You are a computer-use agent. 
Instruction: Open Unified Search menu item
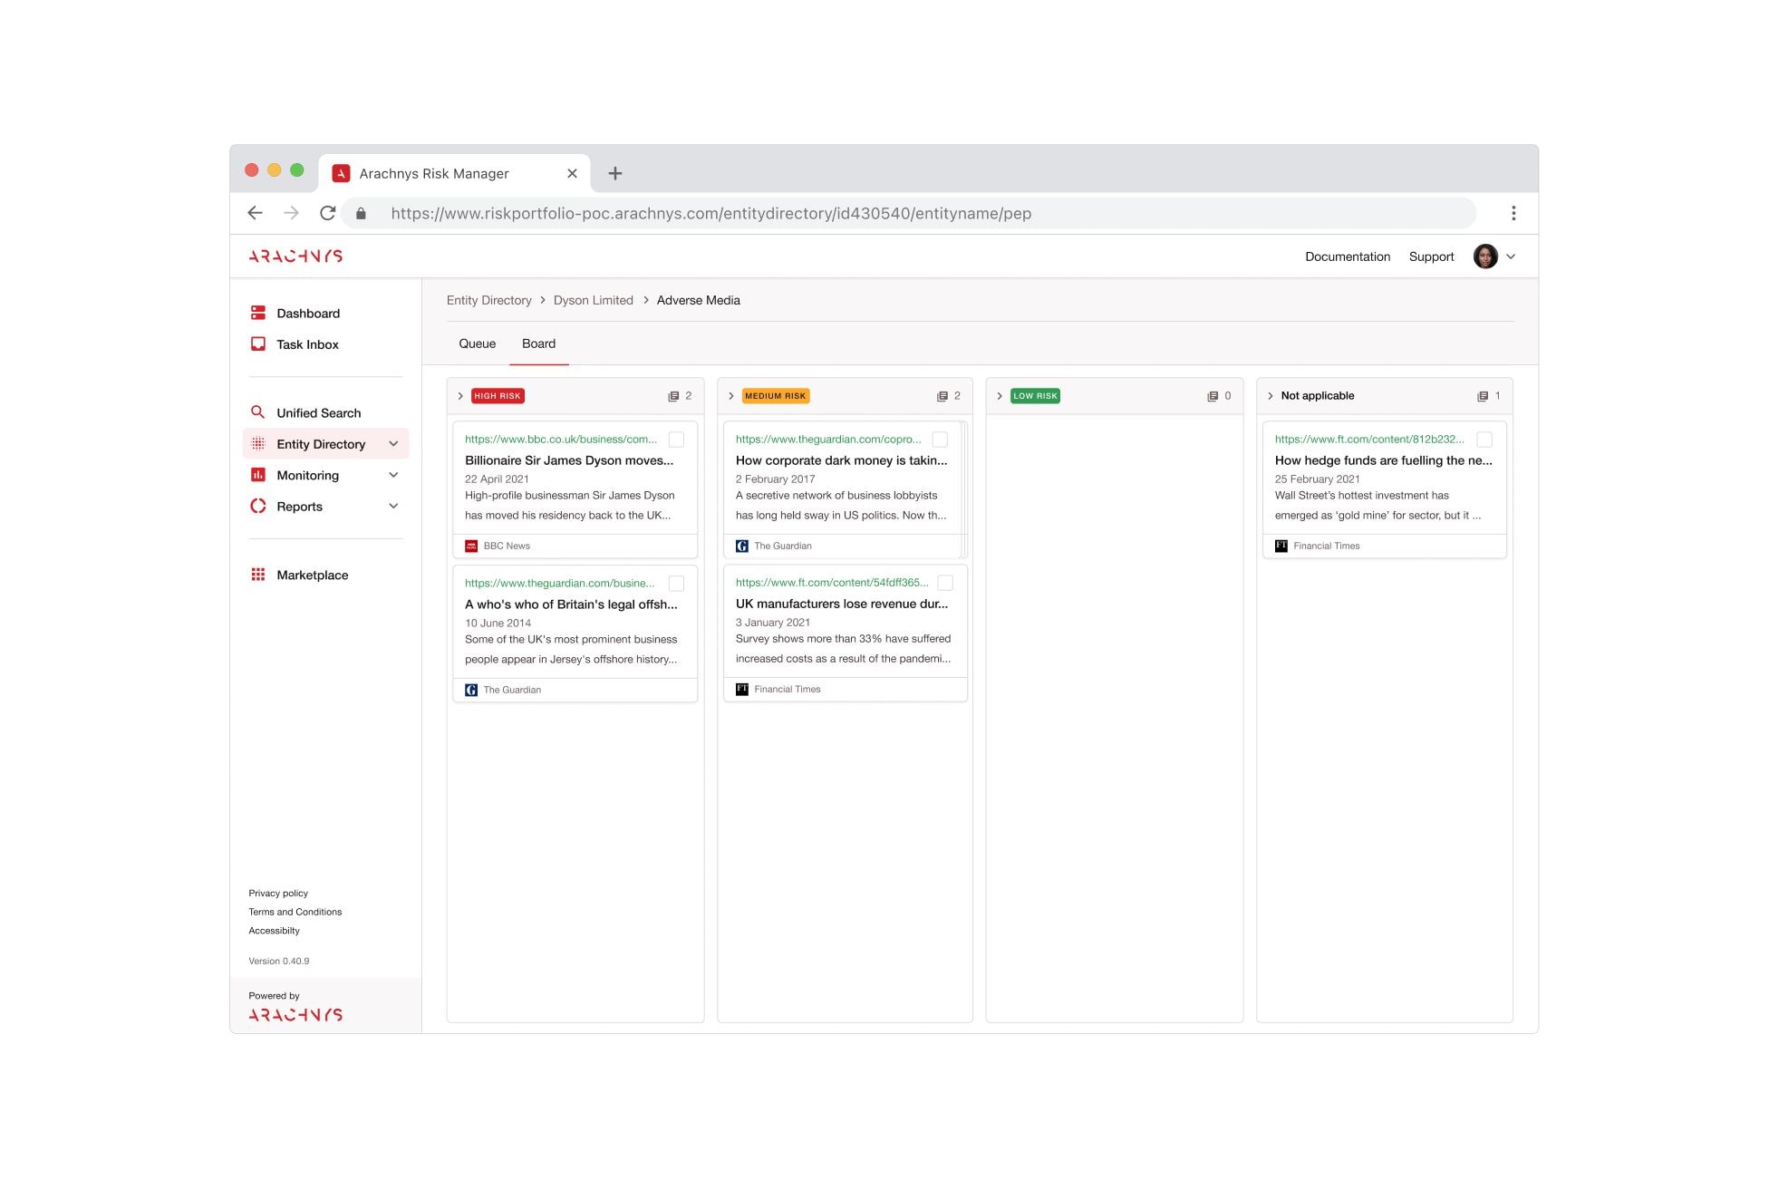pos(319,413)
